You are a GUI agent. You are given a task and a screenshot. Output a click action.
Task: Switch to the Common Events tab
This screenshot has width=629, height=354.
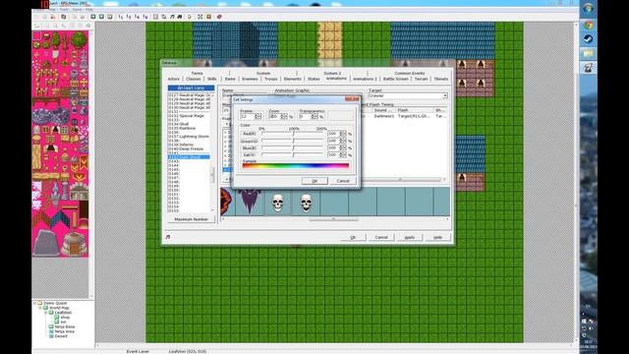409,74
